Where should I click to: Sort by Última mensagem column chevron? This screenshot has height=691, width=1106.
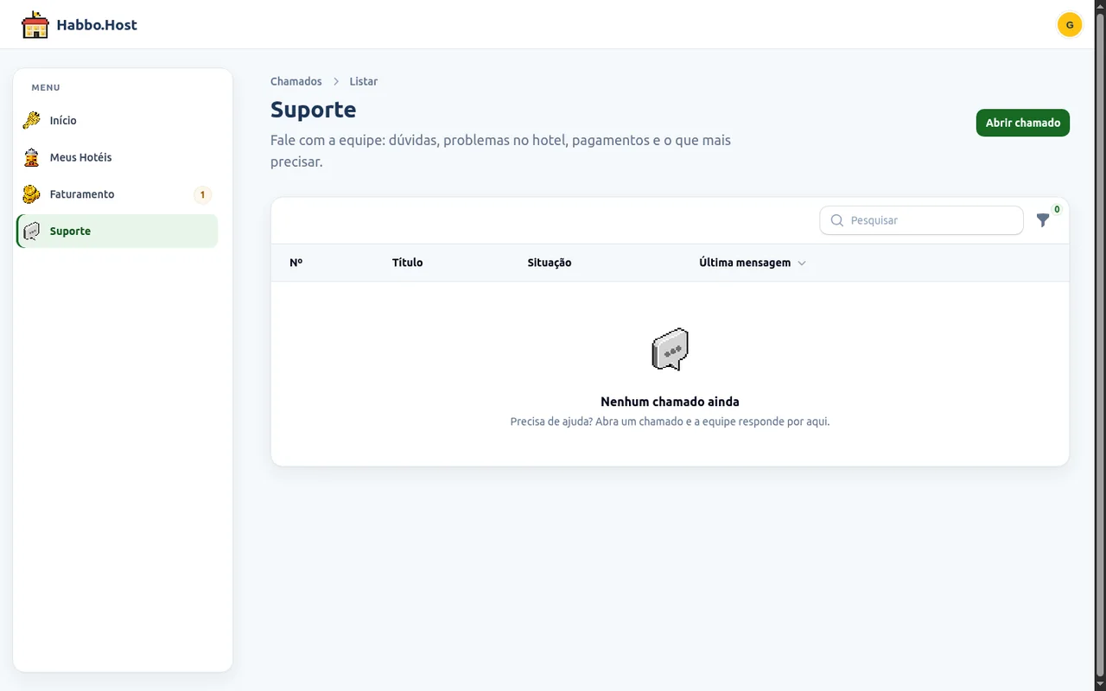(802, 263)
